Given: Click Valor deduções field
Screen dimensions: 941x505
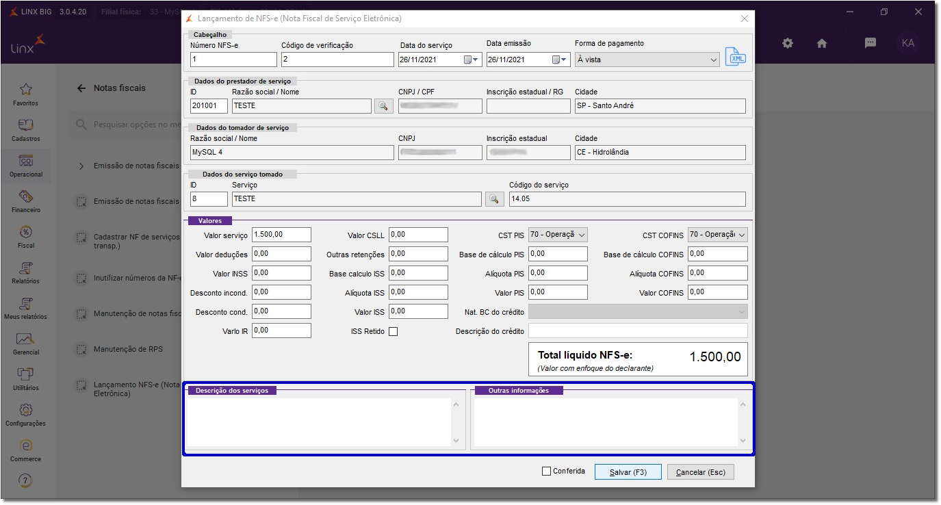Looking at the screenshot, I should coord(281,254).
